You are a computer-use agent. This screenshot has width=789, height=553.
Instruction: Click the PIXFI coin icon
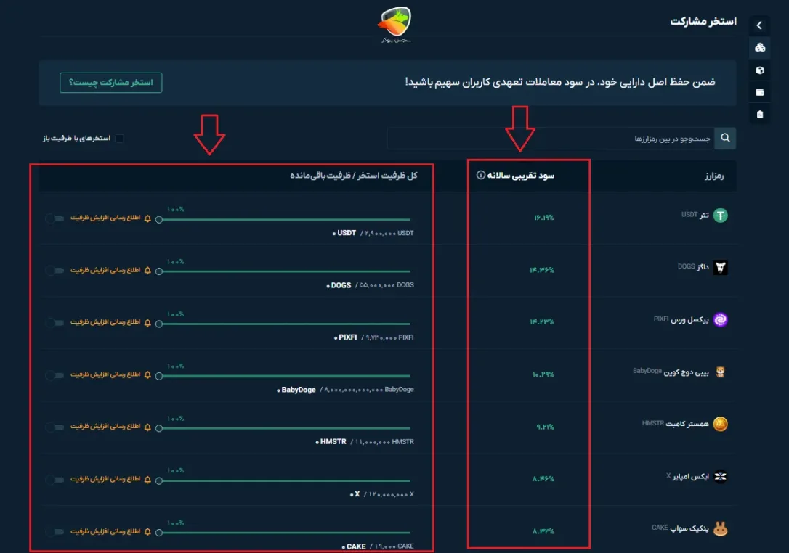pos(720,319)
